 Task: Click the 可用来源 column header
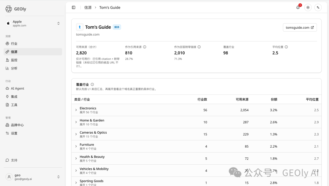pyautogui.click(x=242, y=99)
